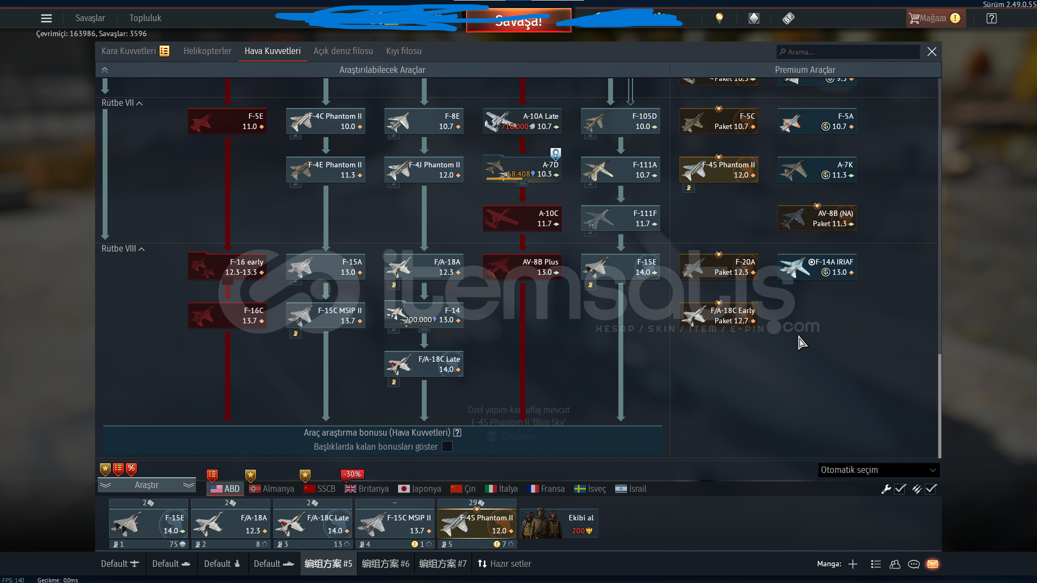Add a squad member with the plus icon
The height and width of the screenshot is (583, 1037).
tap(853, 564)
